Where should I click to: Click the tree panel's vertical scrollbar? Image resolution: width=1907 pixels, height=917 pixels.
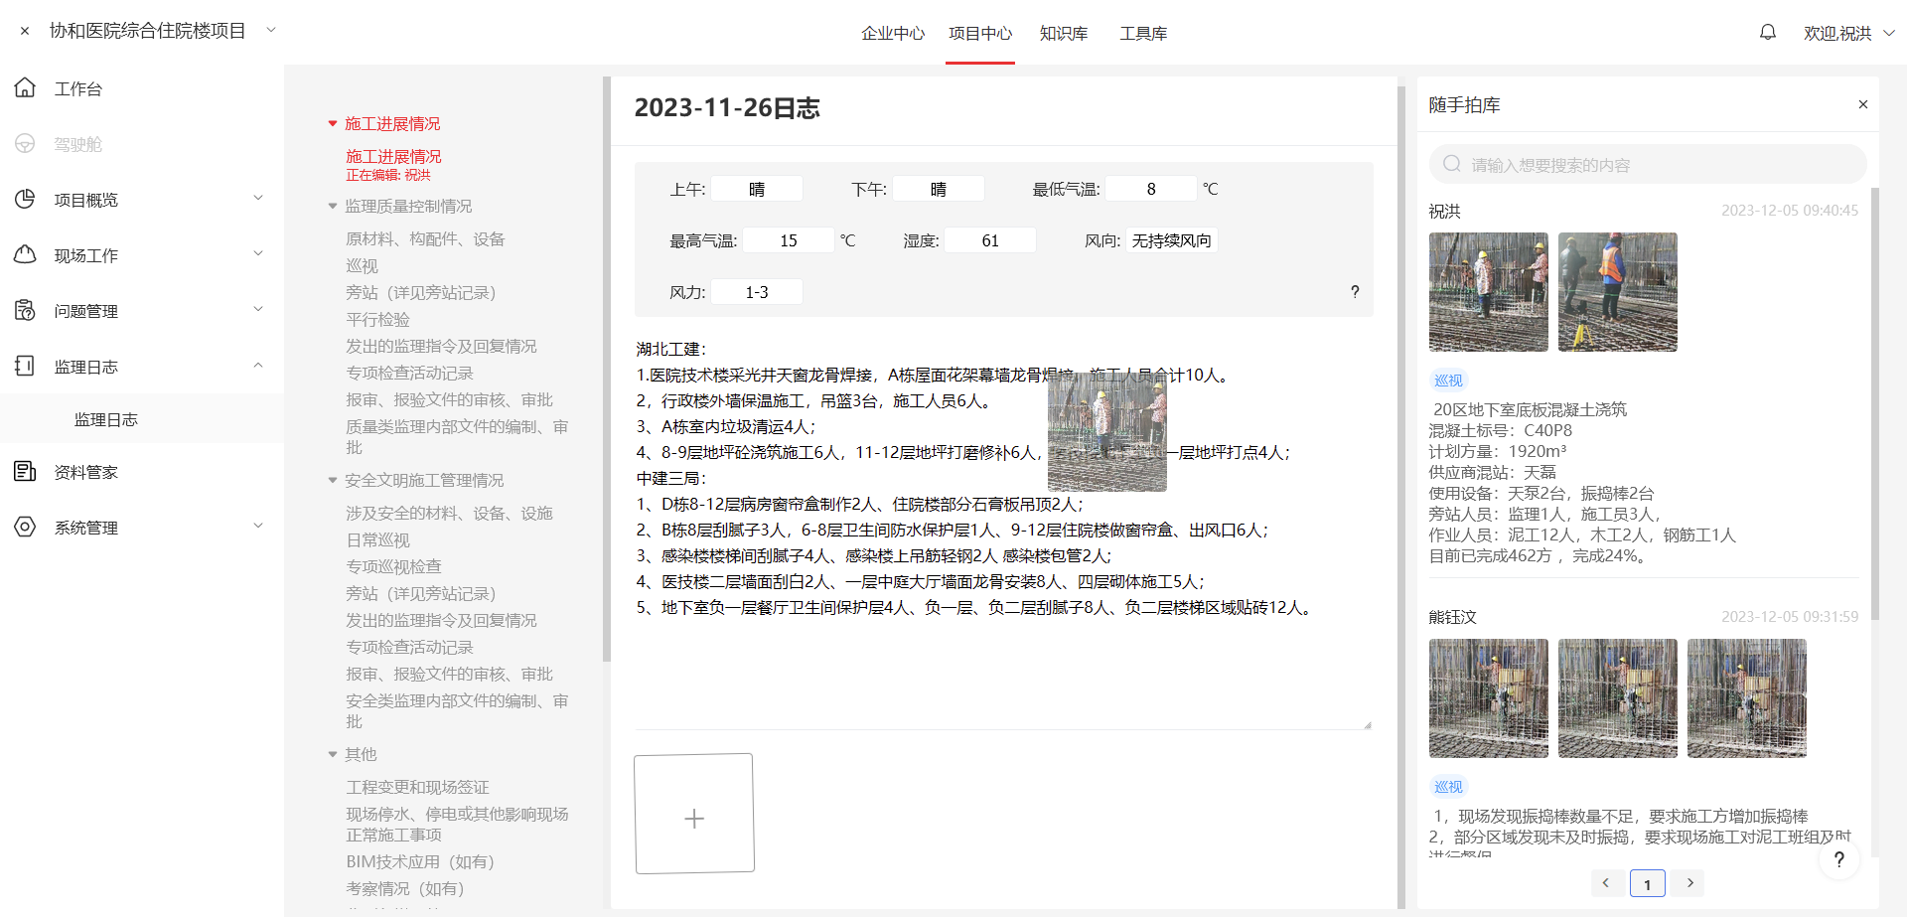coord(606,370)
